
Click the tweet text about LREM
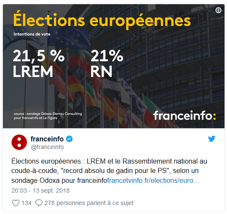(109, 171)
